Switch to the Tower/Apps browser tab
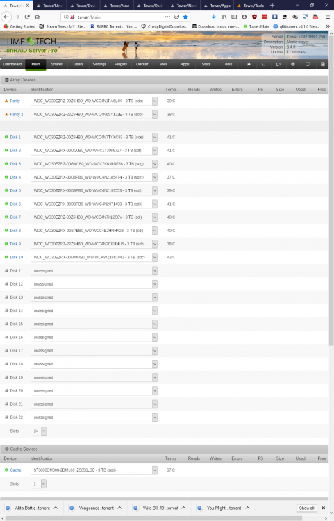The image size is (334, 521). tap(217, 6)
